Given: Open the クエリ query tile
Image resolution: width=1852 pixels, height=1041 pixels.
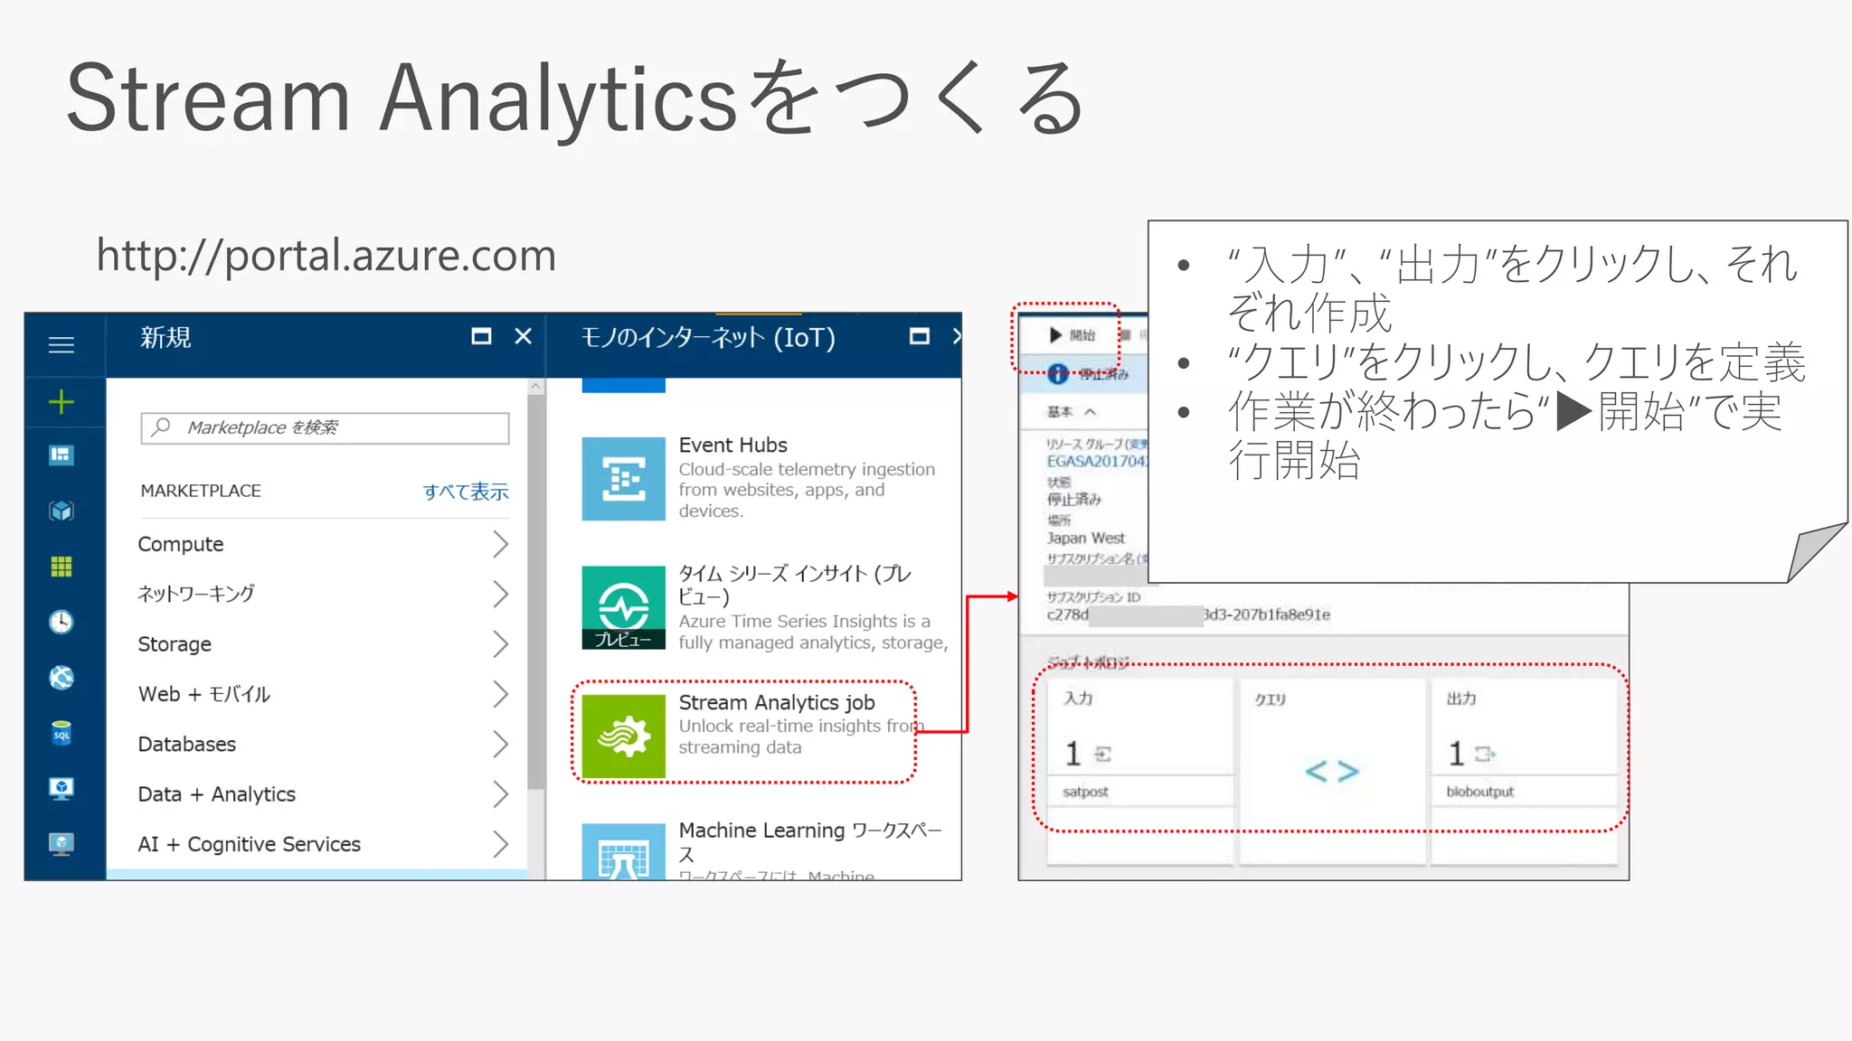Looking at the screenshot, I should point(1331,770).
